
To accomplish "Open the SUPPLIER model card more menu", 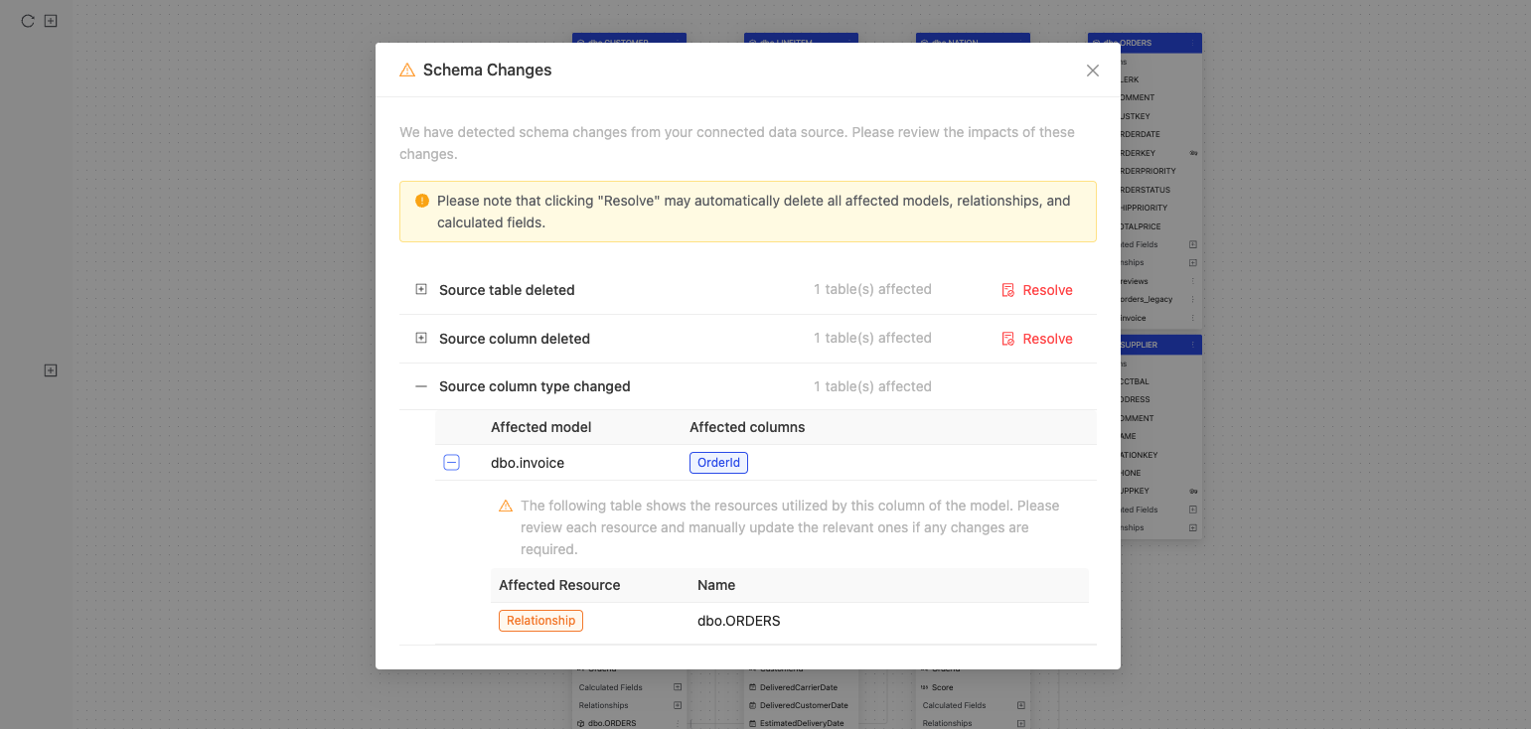I will 1193,345.
